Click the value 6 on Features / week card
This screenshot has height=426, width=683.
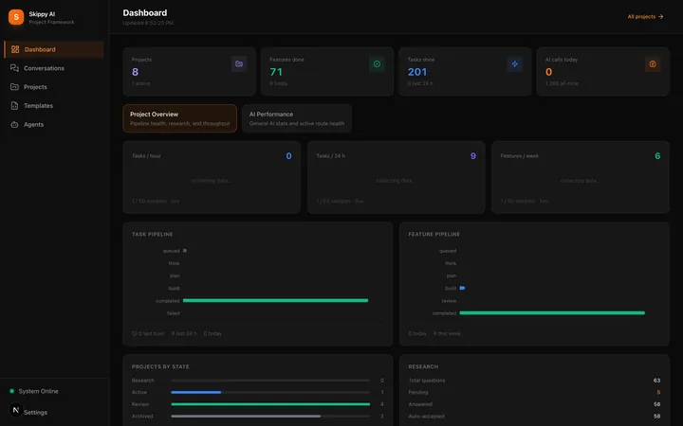pyautogui.click(x=657, y=155)
